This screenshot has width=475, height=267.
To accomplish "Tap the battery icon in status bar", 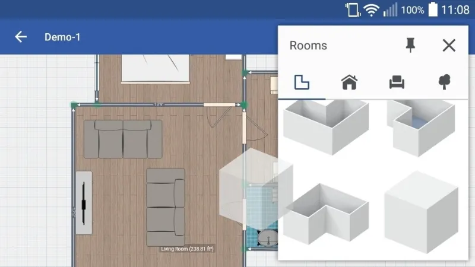I will 433,9.
